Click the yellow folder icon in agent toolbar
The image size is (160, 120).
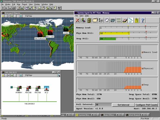pos(95,20)
